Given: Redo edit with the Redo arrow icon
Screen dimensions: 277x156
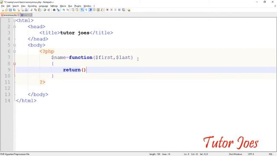Looking at the screenshot, I should [49, 10].
